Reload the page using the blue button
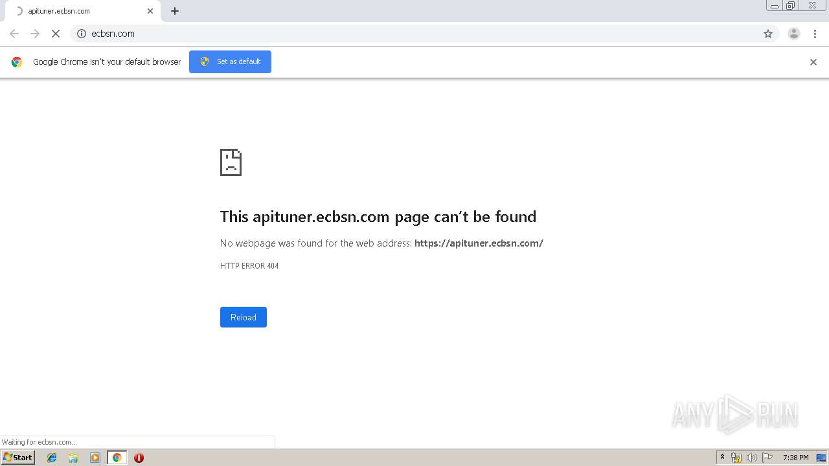Screen dimensions: 829x466 [x=244, y=317]
